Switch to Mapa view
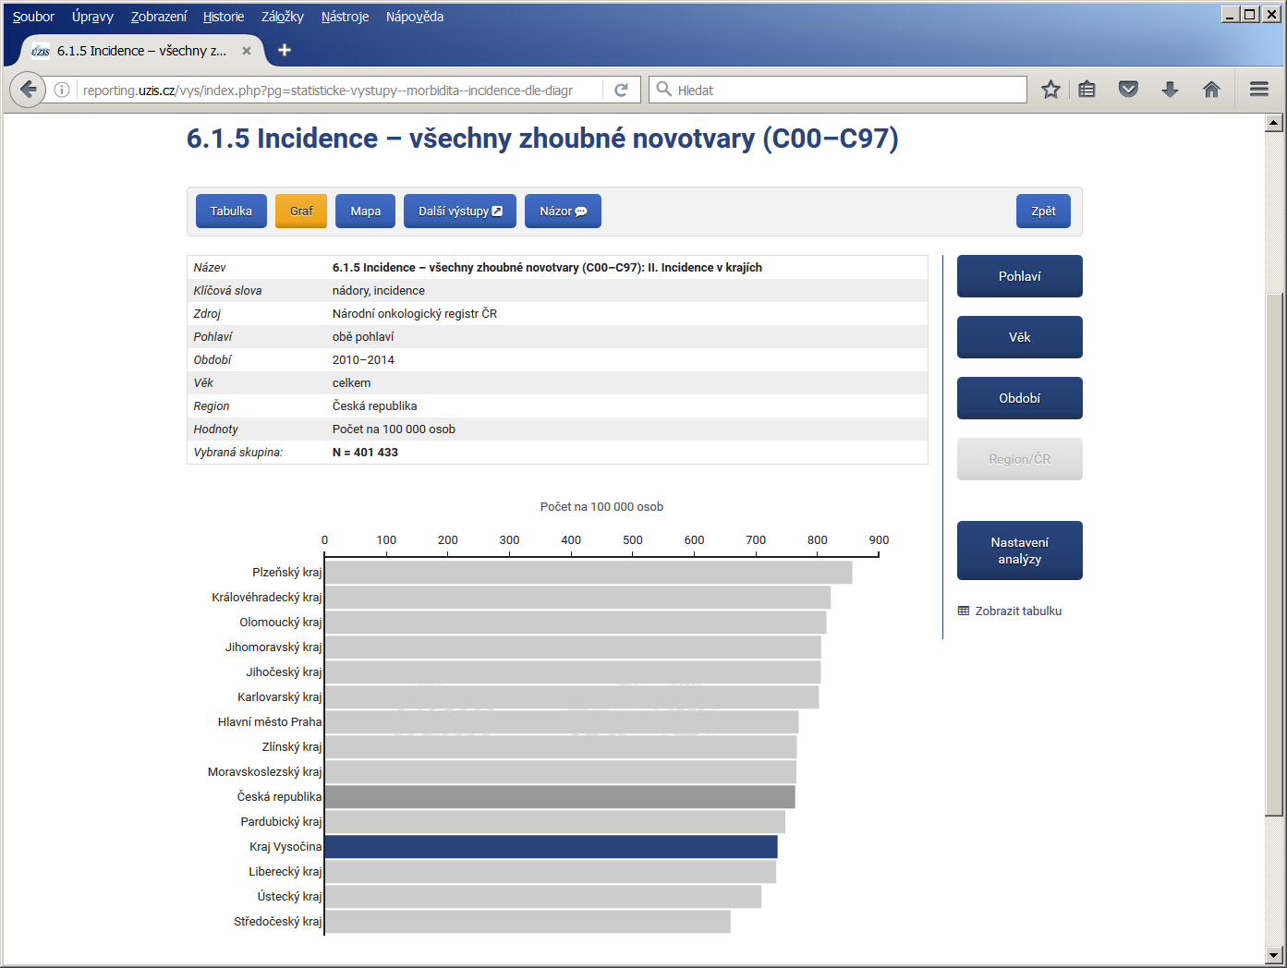This screenshot has width=1287, height=968. coord(366,211)
